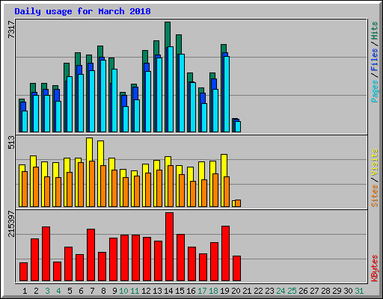
Task: Select day 12 on the date axis
Action: pos(146,291)
